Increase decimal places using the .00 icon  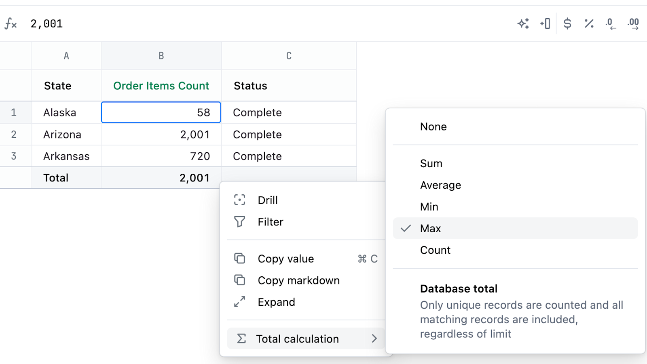(x=632, y=24)
